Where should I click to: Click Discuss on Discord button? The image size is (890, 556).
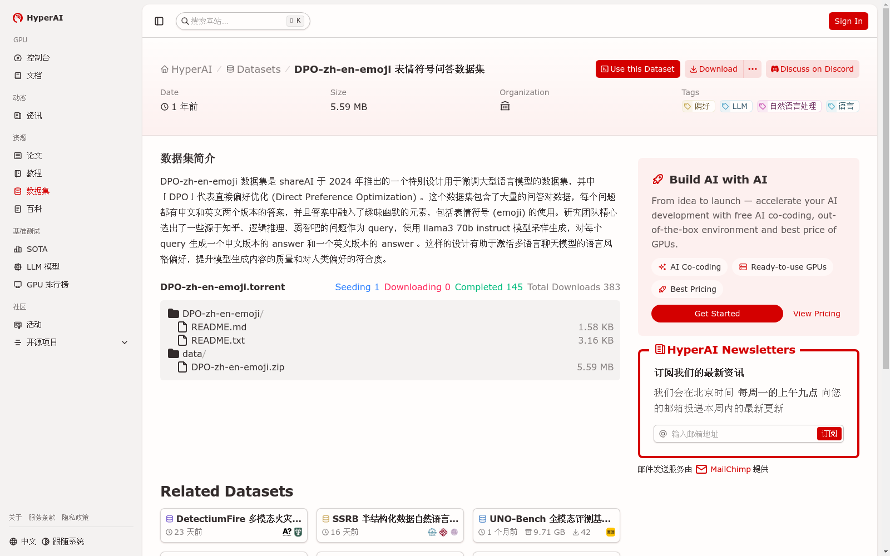point(813,69)
